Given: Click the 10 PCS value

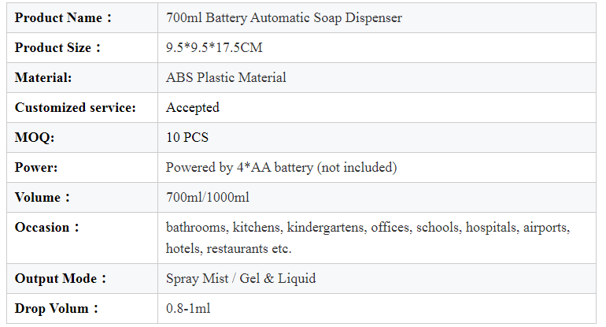Looking at the screenshot, I should [187, 137].
